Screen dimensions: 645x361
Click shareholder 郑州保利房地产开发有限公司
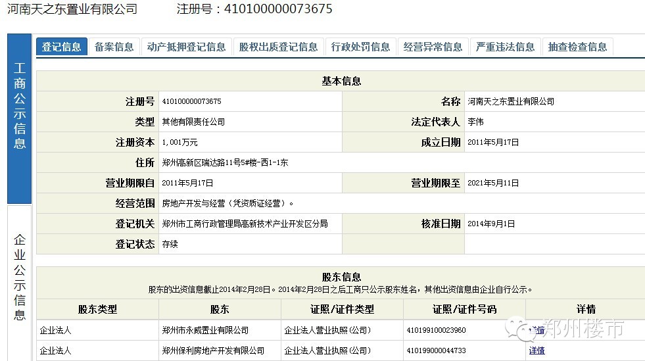(213, 350)
